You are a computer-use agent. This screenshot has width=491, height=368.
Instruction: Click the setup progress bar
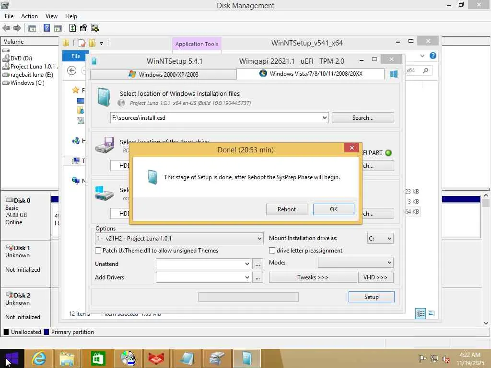click(248, 297)
